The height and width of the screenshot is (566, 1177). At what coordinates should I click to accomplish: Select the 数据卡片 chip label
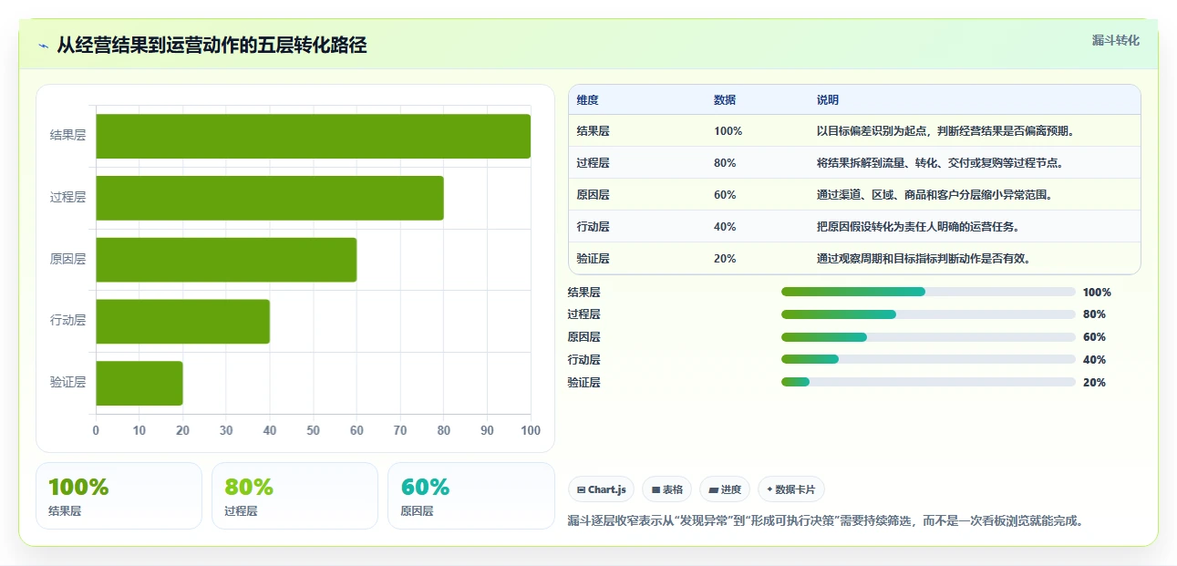[x=796, y=490]
